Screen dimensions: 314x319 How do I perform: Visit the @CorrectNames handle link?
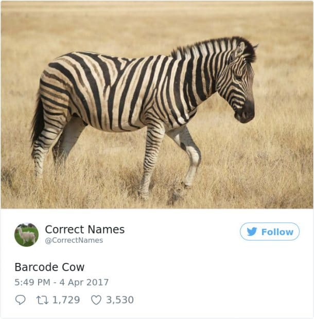pos(74,240)
